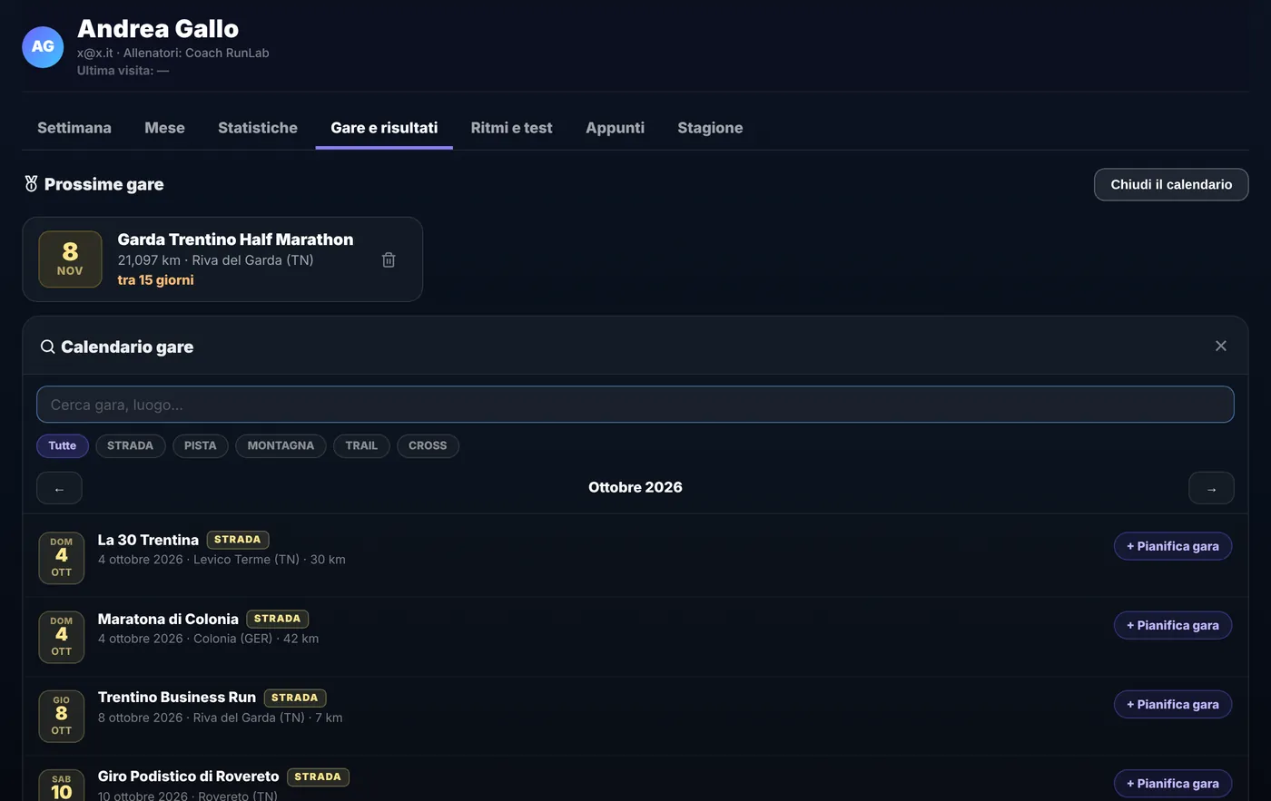Open the Settimana tab

pos(74,128)
